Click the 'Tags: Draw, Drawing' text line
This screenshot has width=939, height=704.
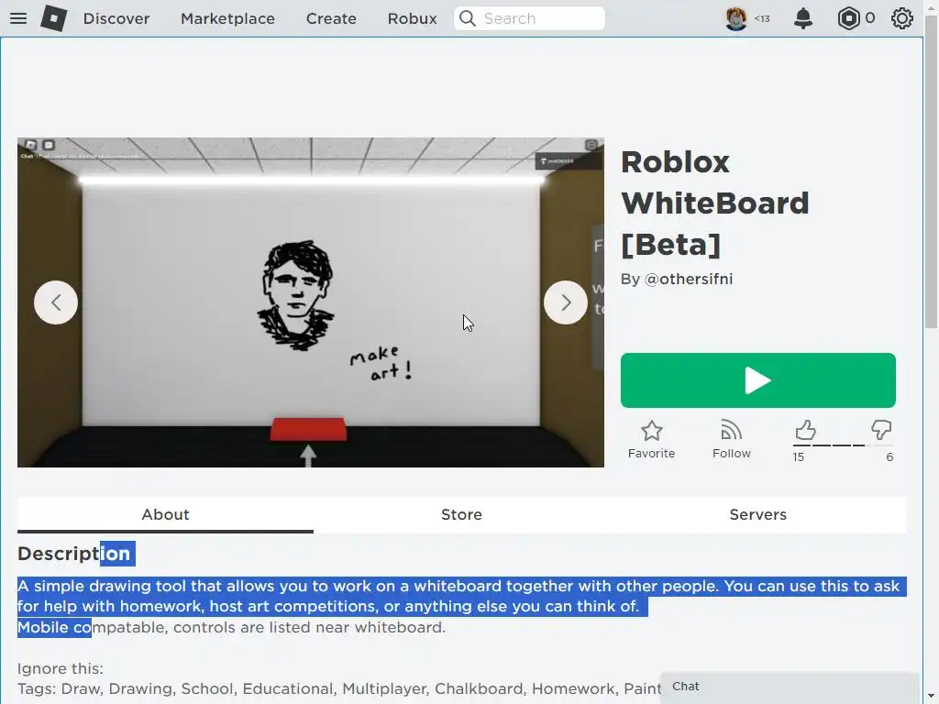339,689
